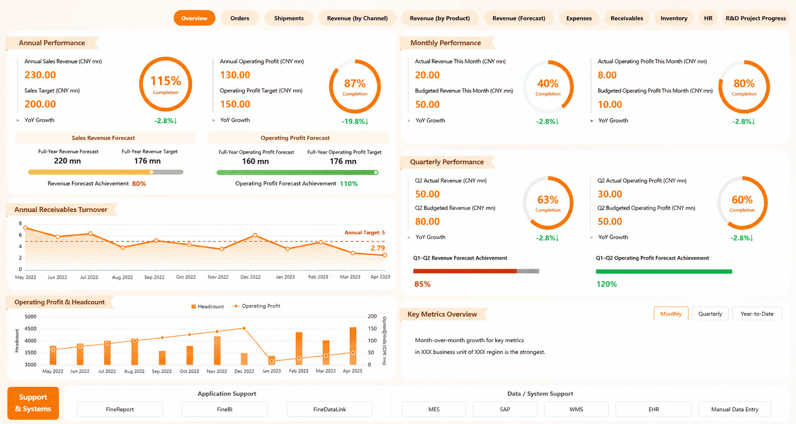Click the Q2 Actual Operating Profit value 30.00
Viewport: 796px width, 424px height.
[610, 194]
